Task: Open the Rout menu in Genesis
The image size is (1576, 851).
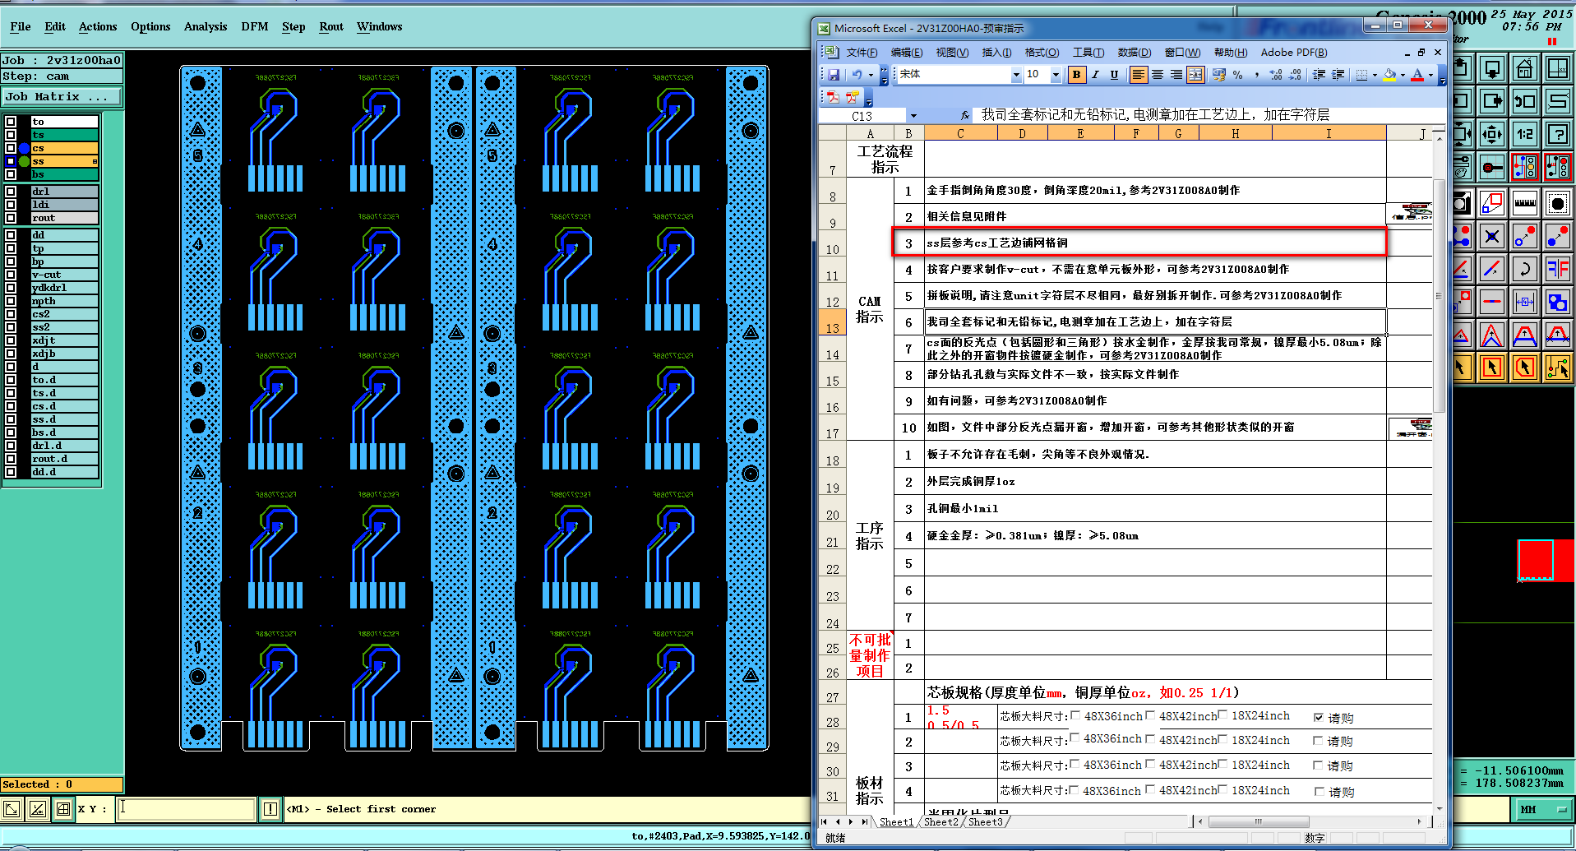Action: tap(331, 26)
